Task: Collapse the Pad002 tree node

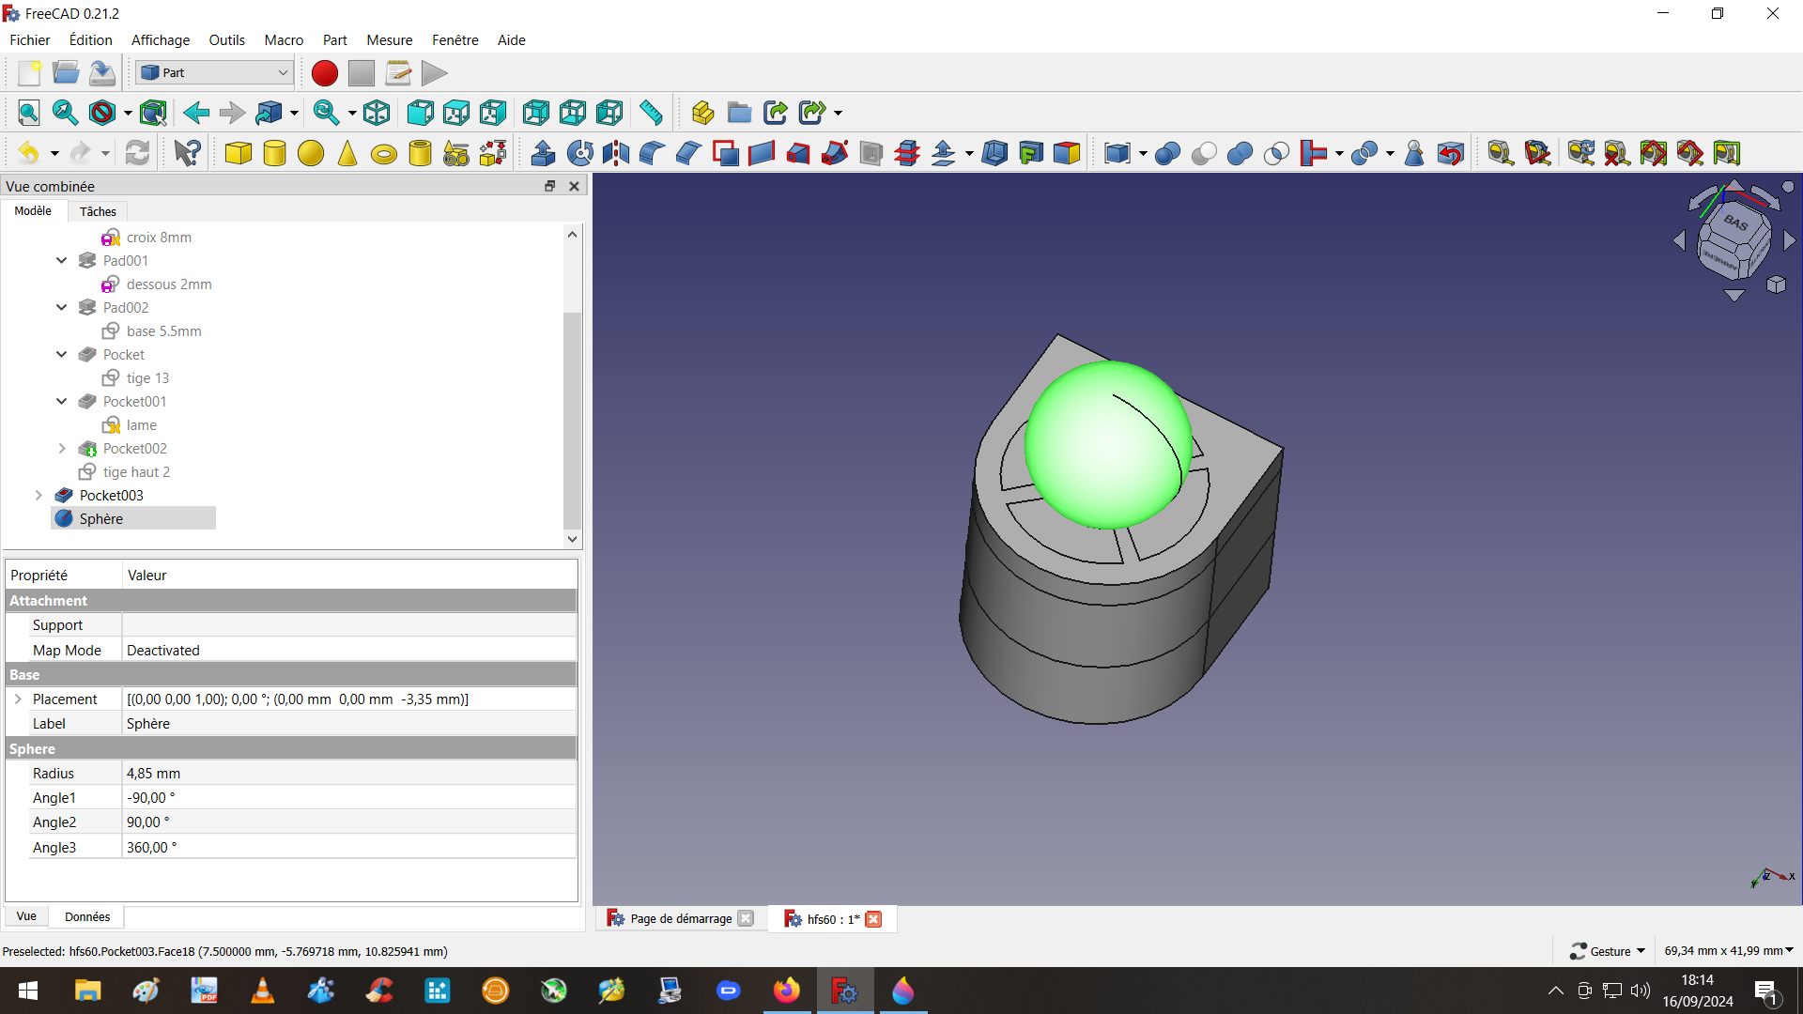Action: click(x=62, y=307)
